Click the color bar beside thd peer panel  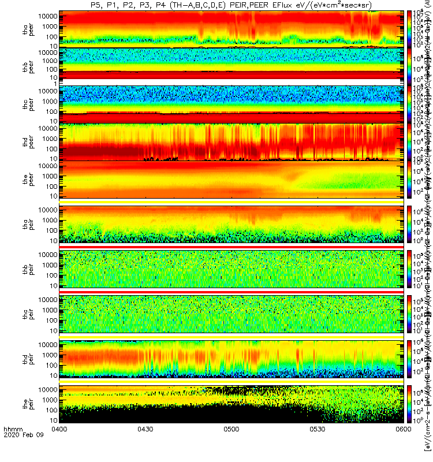point(409,141)
